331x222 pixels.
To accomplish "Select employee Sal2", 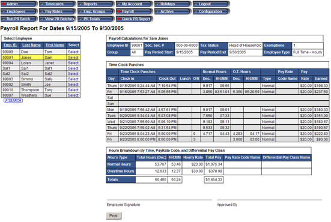I will [x=73, y=74].
